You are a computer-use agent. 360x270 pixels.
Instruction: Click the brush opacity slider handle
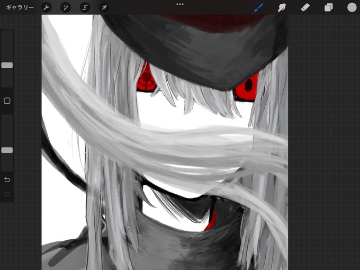click(x=7, y=150)
